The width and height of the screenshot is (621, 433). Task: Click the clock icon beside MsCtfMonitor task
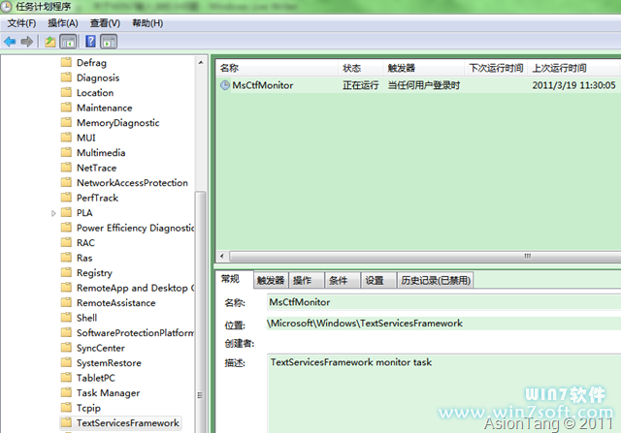tap(225, 85)
